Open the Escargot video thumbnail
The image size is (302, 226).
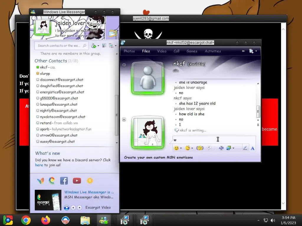point(48,200)
